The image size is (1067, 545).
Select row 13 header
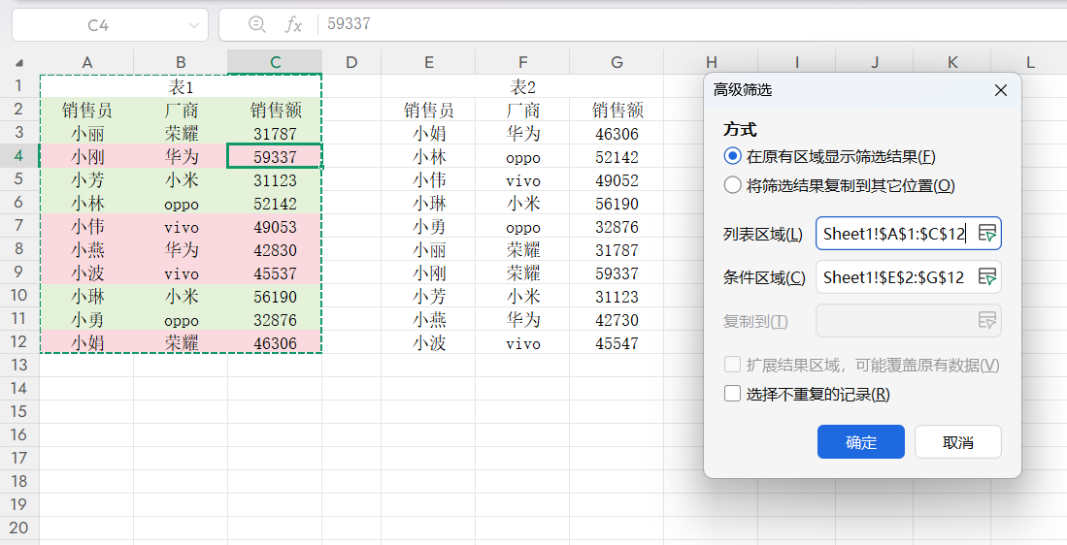tap(19, 365)
